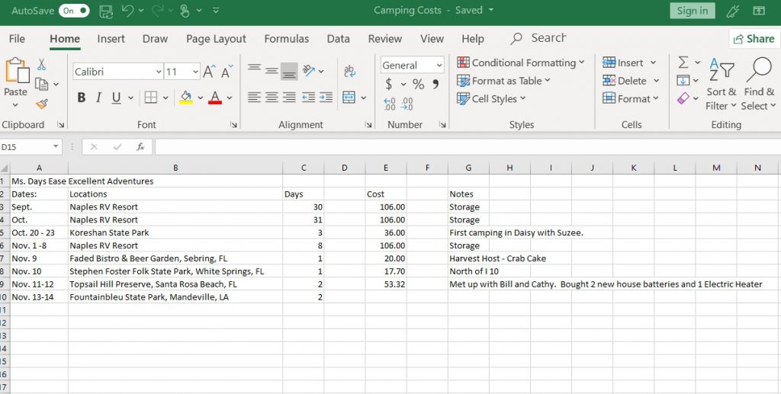781x394 pixels.
Task: Click in the formula bar
Action: (x=468, y=147)
